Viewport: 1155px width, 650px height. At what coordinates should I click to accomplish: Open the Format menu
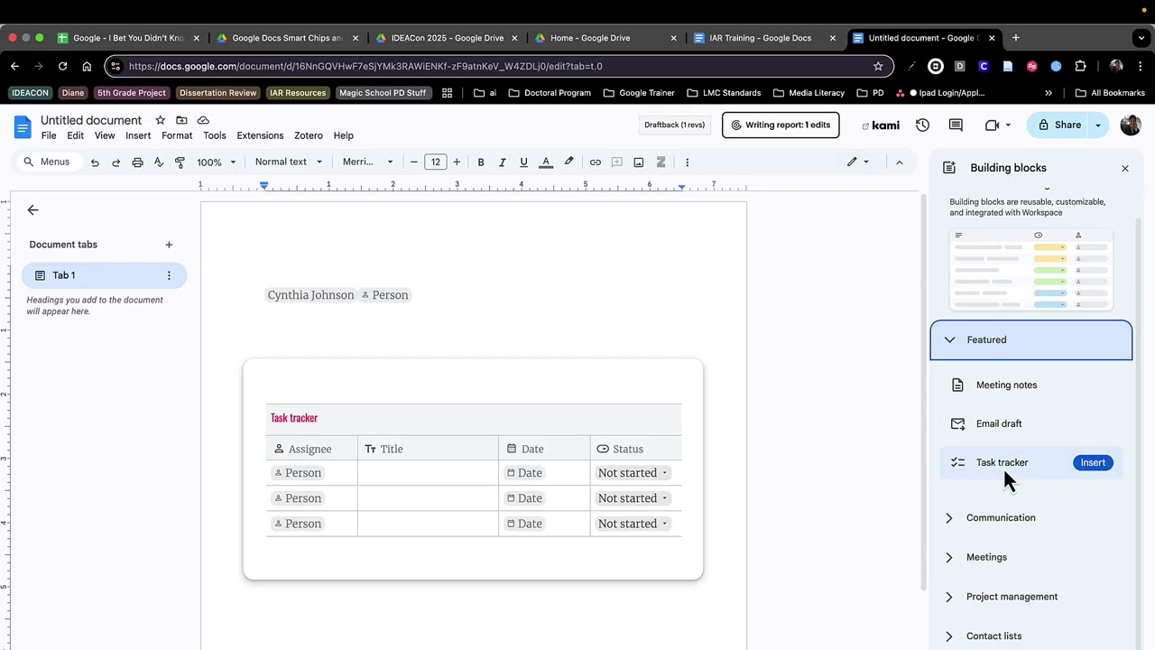click(x=177, y=135)
